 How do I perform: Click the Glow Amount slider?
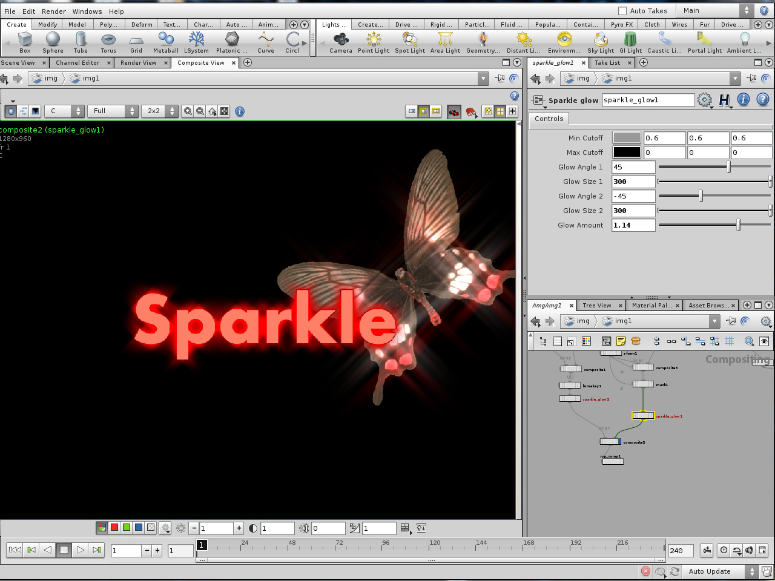click(738, 225)
